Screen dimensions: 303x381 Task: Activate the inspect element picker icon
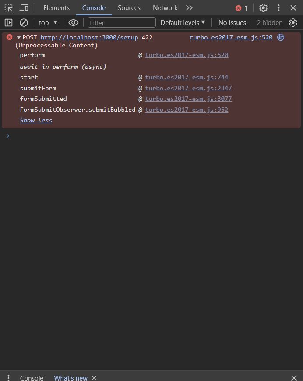pos(9,8)
